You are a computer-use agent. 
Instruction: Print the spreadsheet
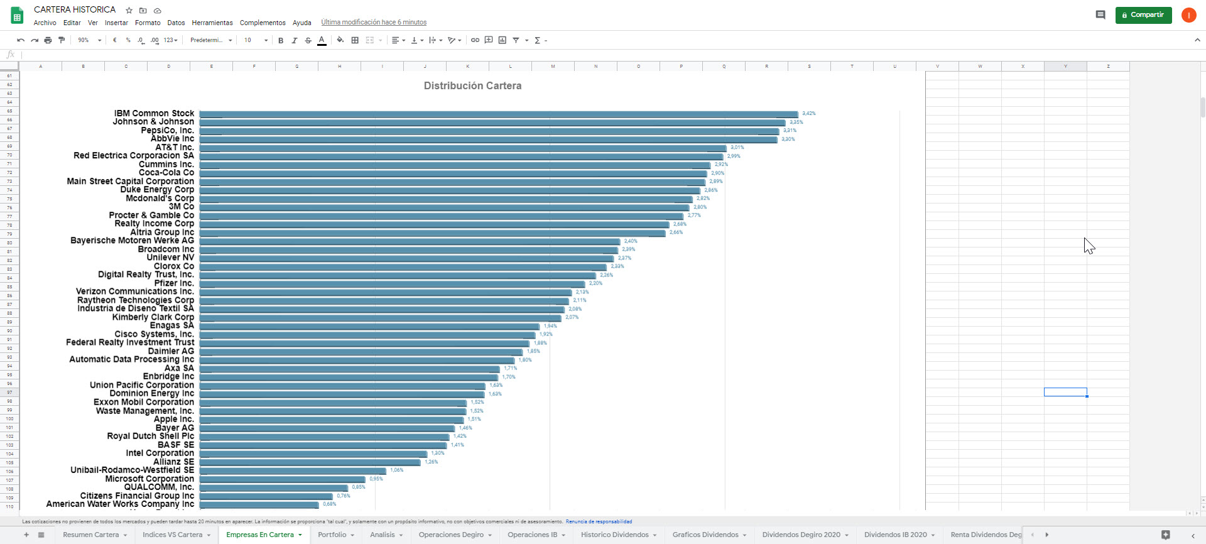pos(48,40)
